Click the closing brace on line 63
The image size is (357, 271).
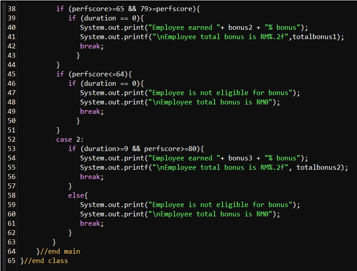click(x=54, y=242)
